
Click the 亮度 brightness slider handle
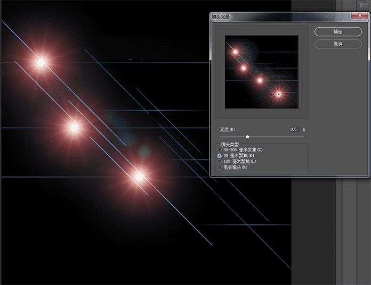pyautogui.click(x=247, y=136)
